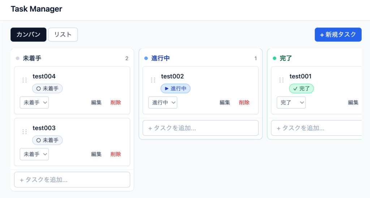Image resolution: width=370 pixels, height=198 pixels.
Task: Click 削除 on the test002 card
Action: tap(244, 103)
